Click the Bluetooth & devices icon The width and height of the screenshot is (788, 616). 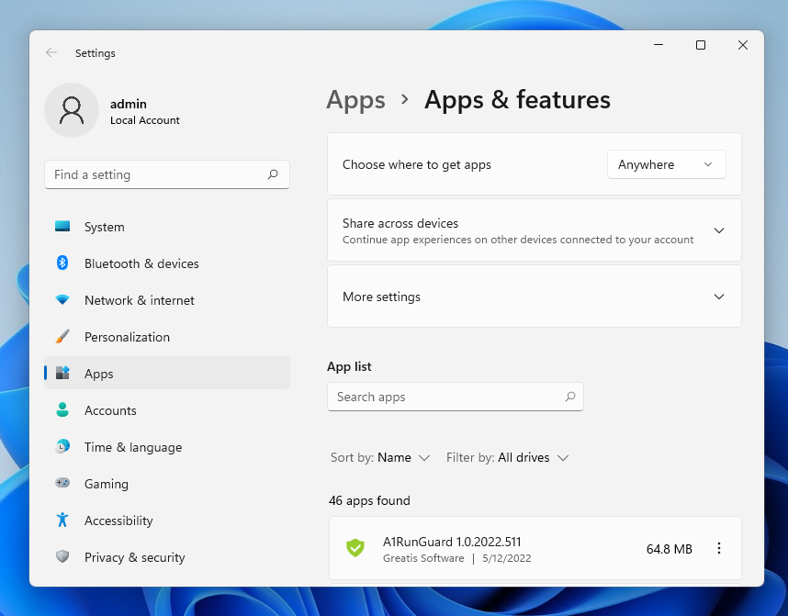62,263
